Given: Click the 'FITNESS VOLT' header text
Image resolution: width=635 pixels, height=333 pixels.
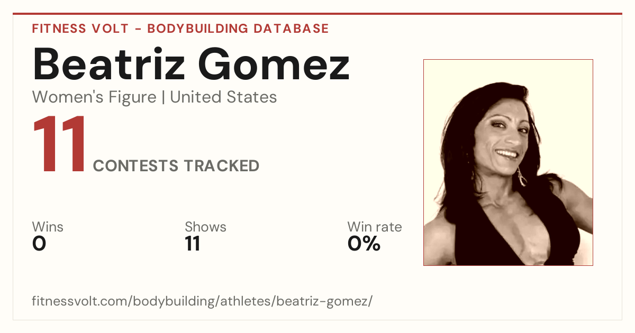Looking at the screenshot, I should (79, 29).
